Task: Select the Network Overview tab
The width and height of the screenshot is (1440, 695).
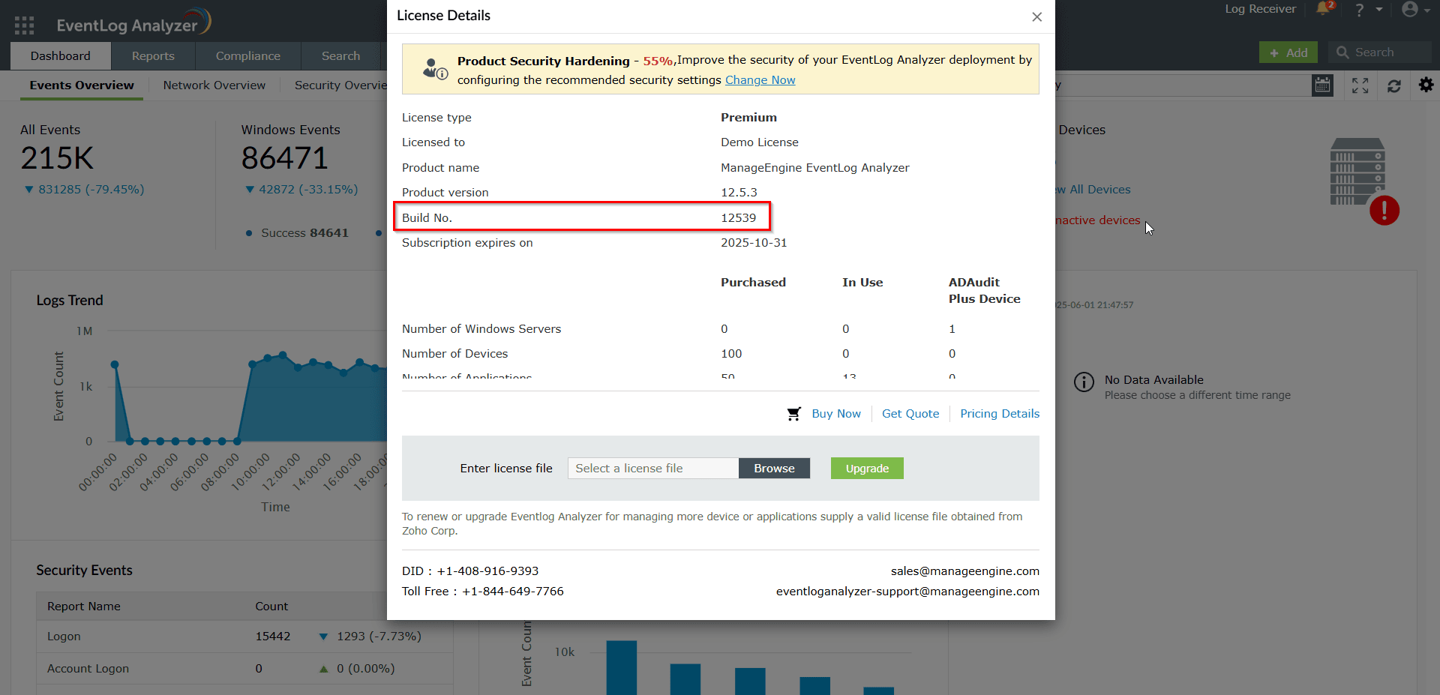Action: tap(214, 85)
